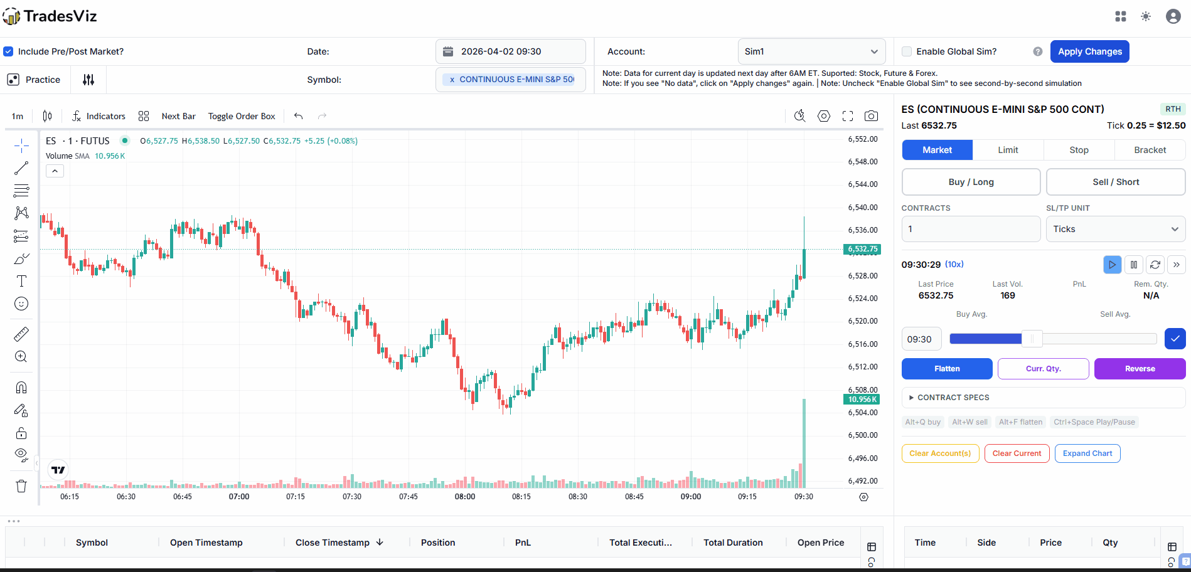Toggle hide all drawings eye icon
The height and width of the screenshot is (572, 1191).
click(x=21, y=454)
